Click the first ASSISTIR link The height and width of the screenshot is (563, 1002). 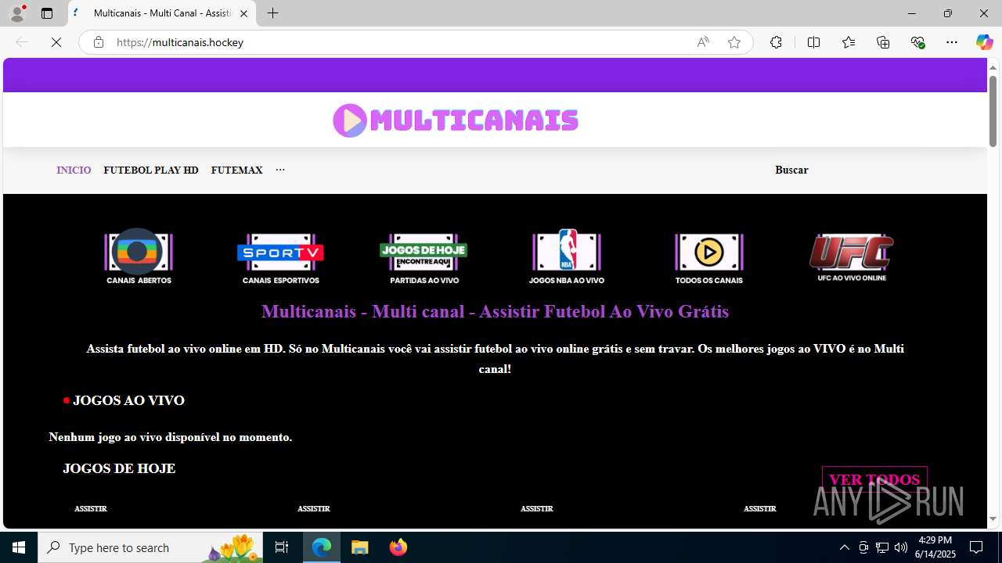(91, 509)
